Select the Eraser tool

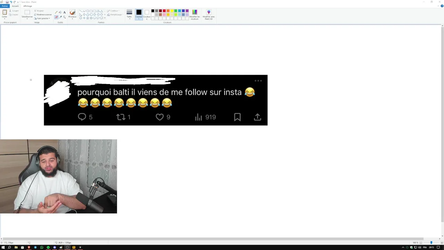pyautogui.click(x=56, y=17)
